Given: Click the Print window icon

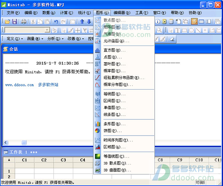Looking at the screenshot, I should (24, 21).
